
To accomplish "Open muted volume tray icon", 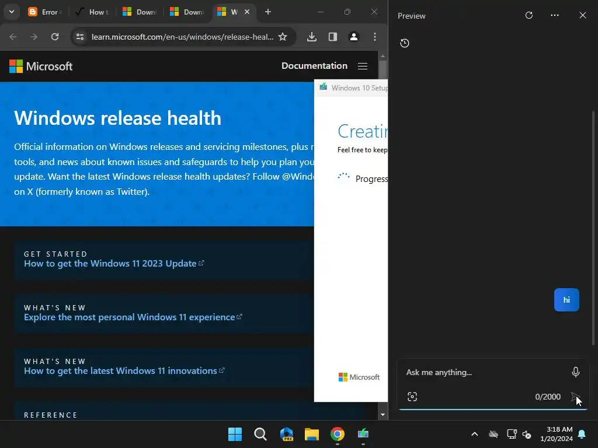I will point(527,434).
